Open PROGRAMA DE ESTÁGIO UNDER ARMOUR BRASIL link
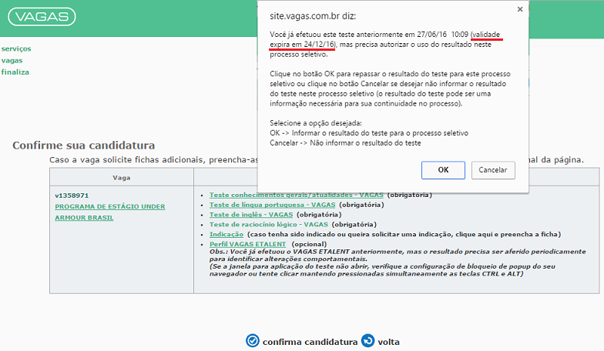 coord(109,212)
